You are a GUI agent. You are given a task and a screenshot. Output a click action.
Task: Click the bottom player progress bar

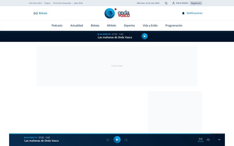tap(117, 134)
